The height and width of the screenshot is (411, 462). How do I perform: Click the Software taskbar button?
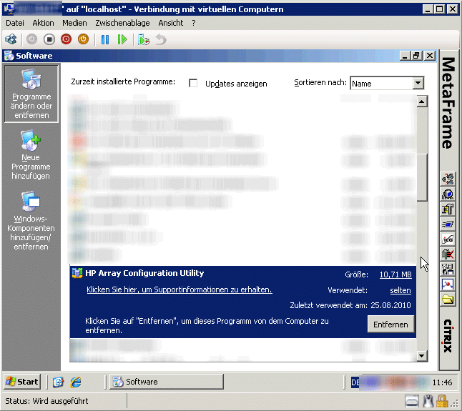pos(167,382)
